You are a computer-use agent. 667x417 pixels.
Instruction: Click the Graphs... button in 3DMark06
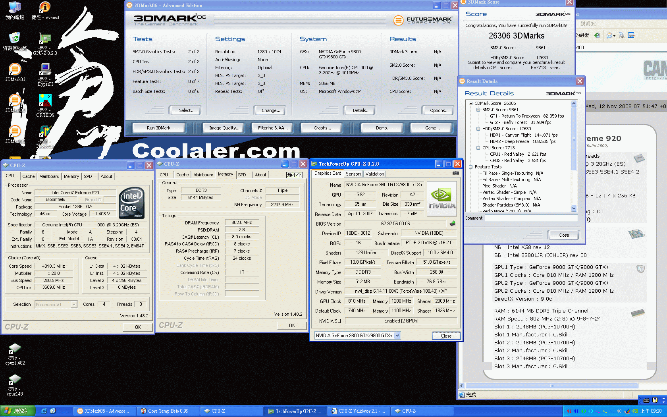[322, 128]
